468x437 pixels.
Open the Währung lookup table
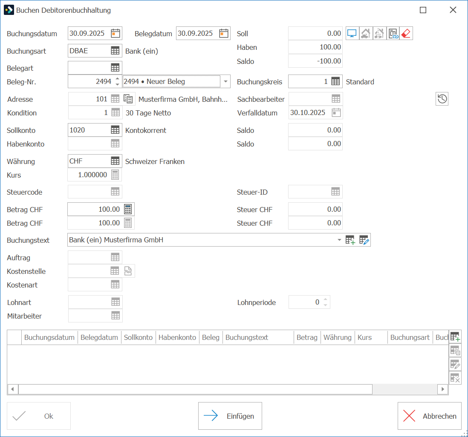coord(115,161)
